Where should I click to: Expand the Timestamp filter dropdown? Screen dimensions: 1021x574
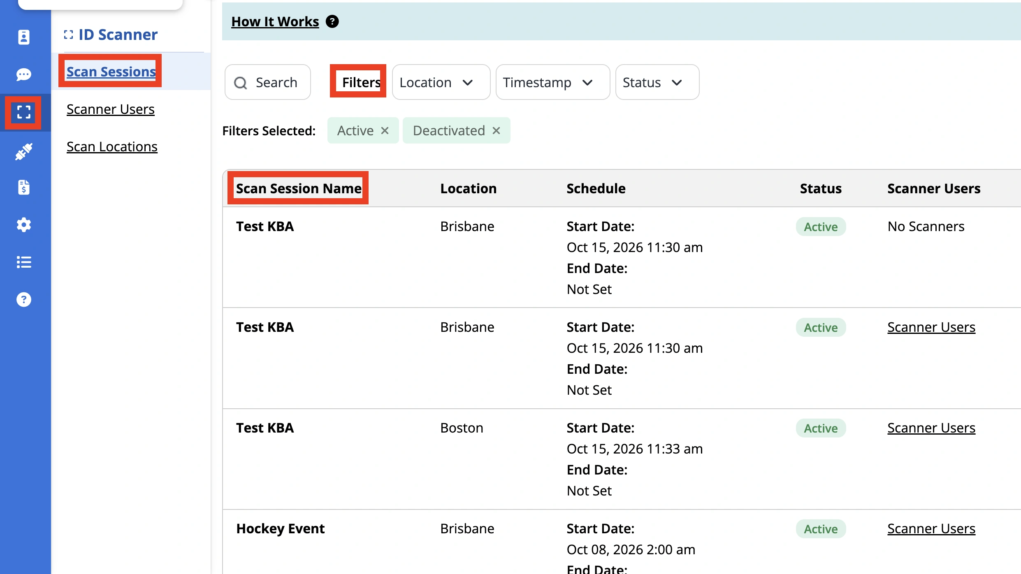tap(552, 82)
